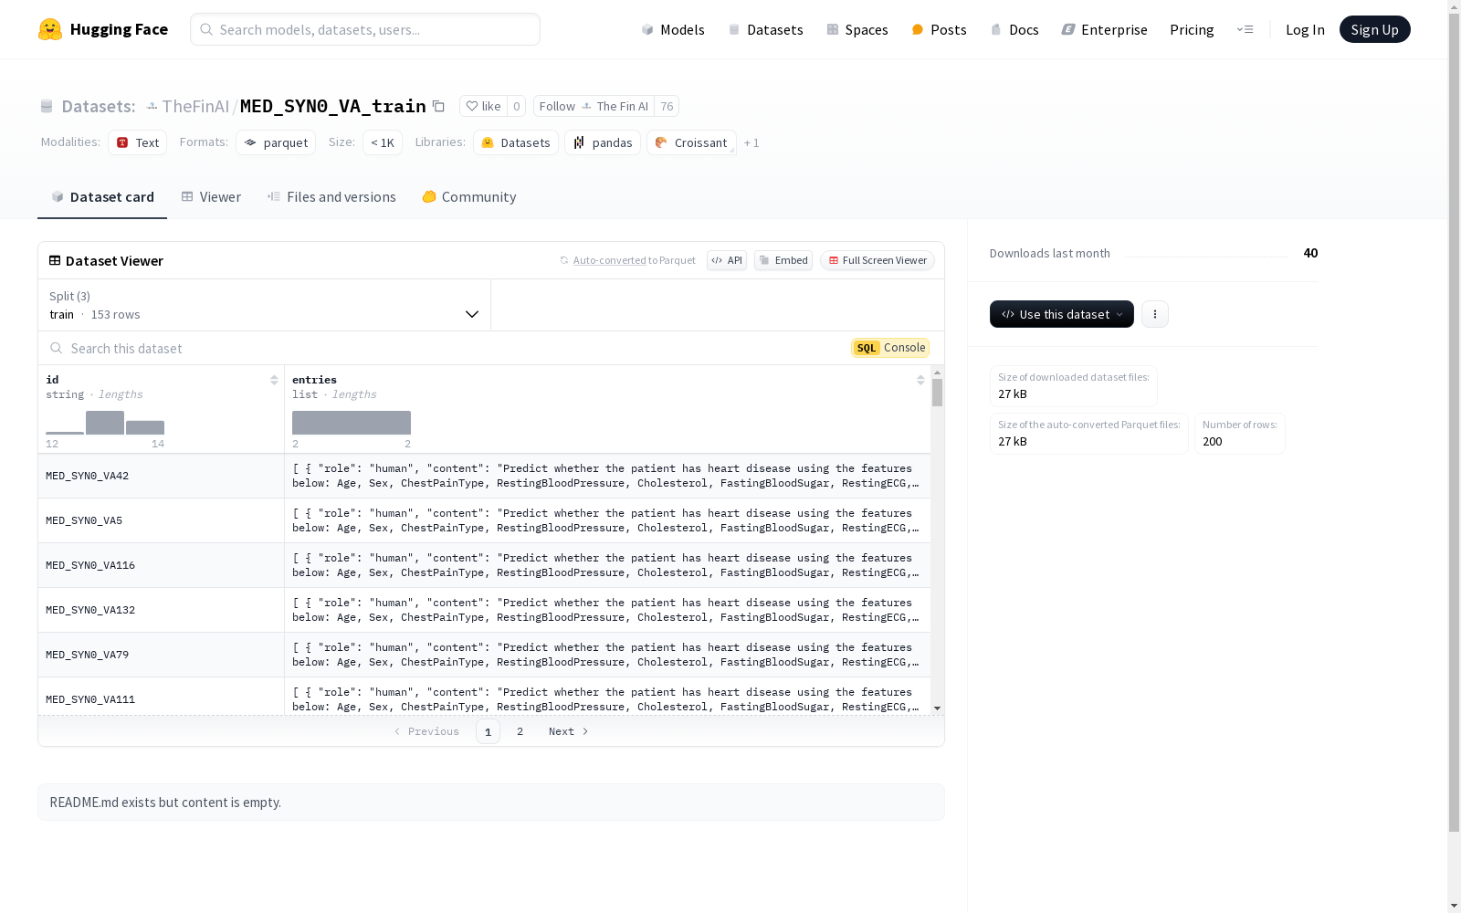Click the API button in Dataset Viewer
This screenshot has width=1461, height=913.
pos(727,260)
